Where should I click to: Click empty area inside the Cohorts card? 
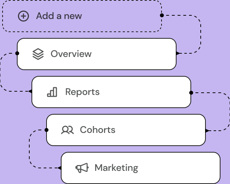(161, 130)
